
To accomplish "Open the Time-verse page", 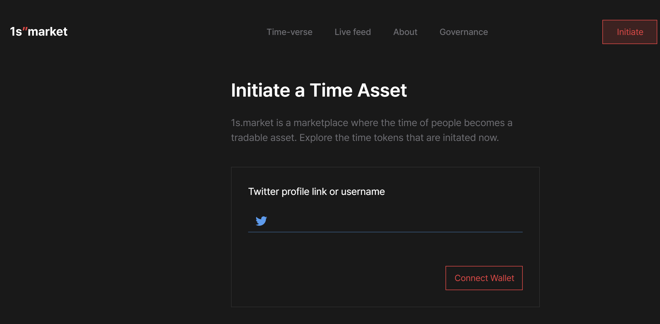I will tap(289, 32).
